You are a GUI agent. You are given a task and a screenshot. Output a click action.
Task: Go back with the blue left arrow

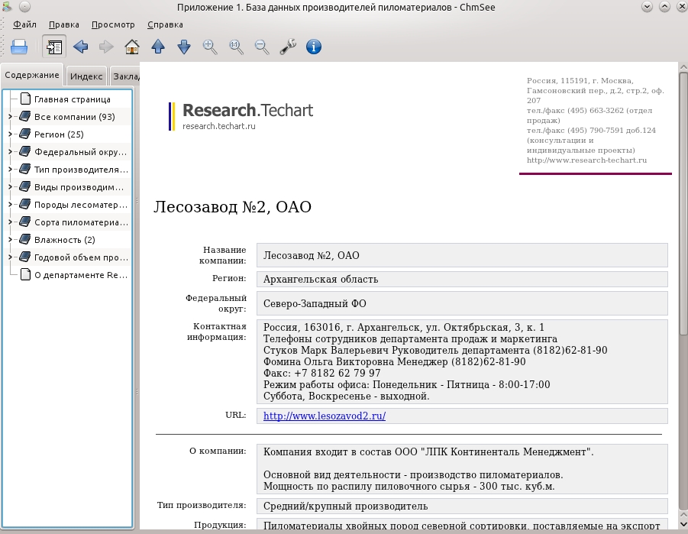(x=81, y=47)
